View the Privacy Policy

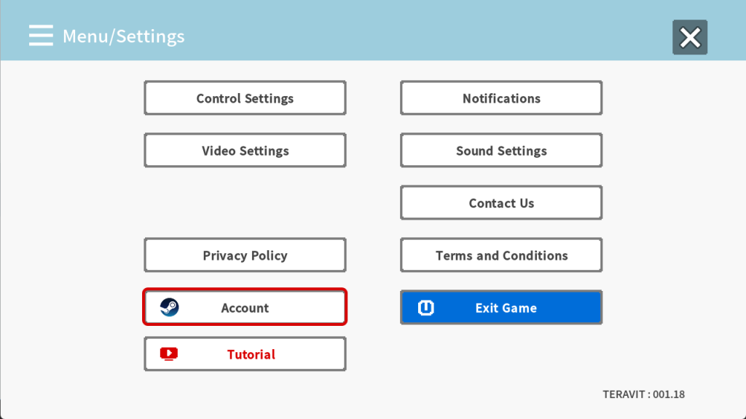tap(245, 255)
